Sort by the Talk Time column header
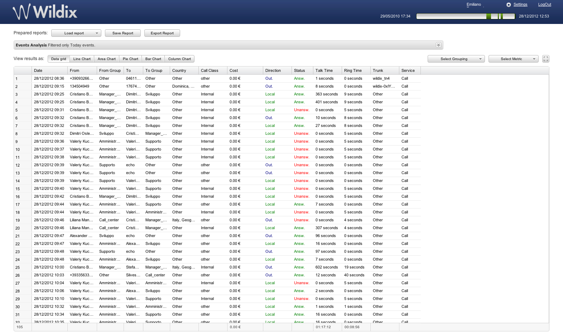The height and width of the screenshot is (335, 563). (x=324, y=70)
